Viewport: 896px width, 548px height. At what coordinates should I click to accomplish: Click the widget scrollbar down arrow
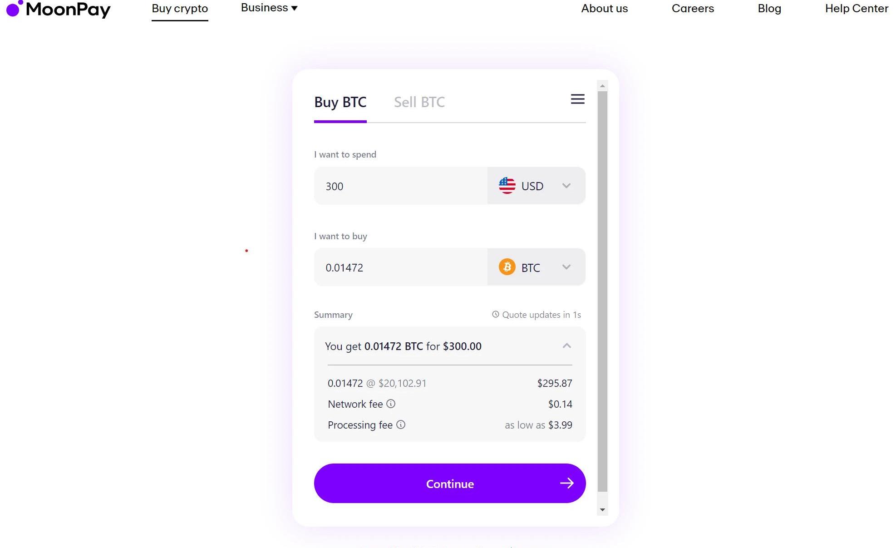(x=602, y=510)
